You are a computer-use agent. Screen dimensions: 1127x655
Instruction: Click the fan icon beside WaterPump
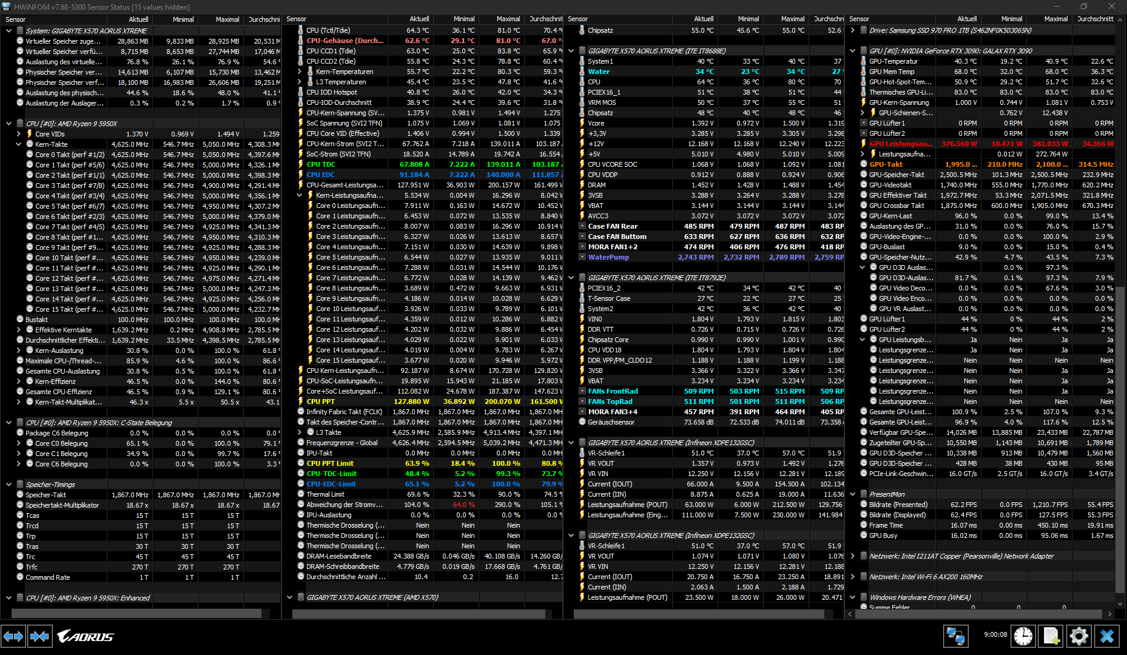point(582,257)
